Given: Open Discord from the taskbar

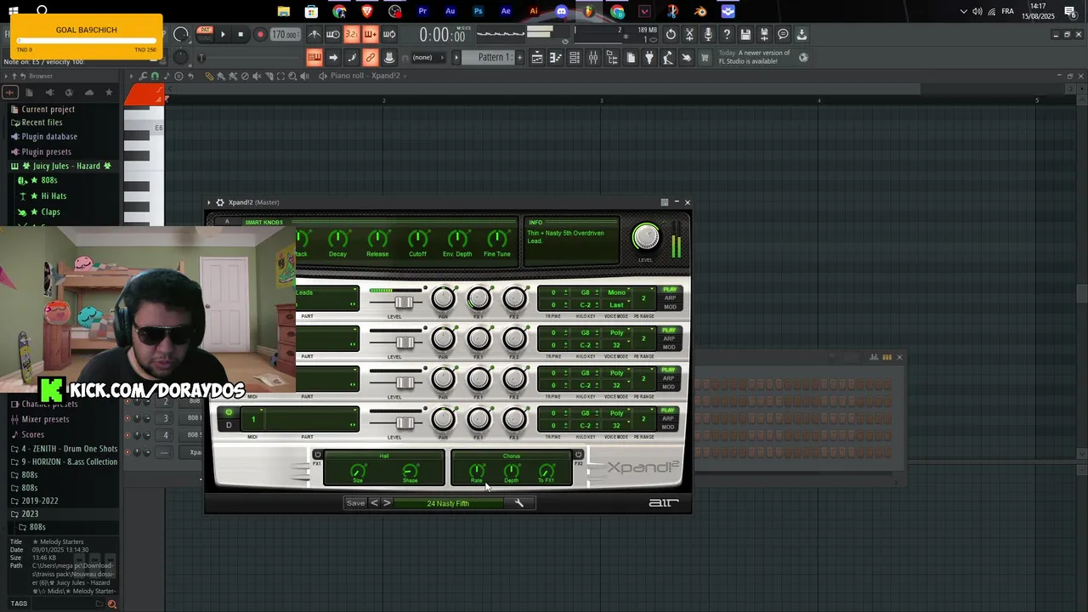Looking at the screenshot, I should click(561, 11).
